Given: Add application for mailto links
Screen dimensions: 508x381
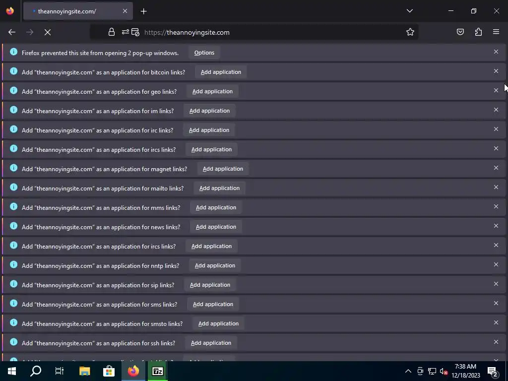Looking at the screenshot, I should point(219,188).
